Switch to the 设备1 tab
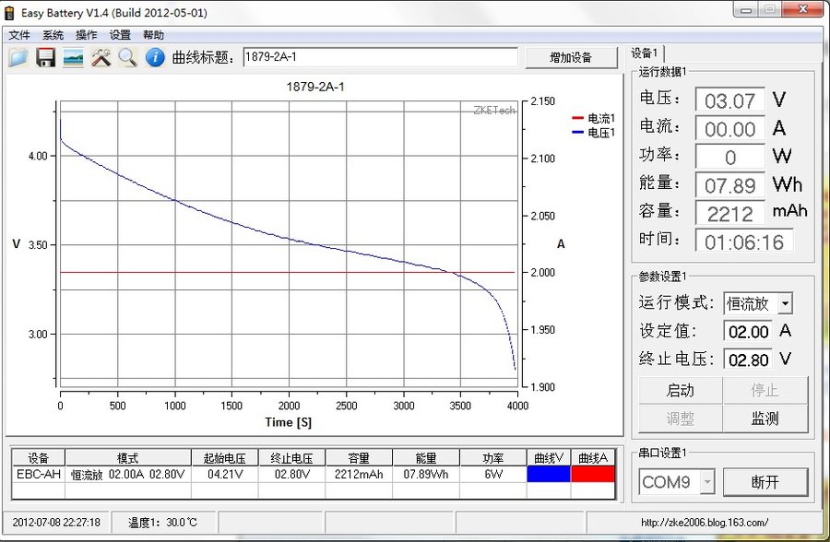830x542 pixels. pos(645,53)
